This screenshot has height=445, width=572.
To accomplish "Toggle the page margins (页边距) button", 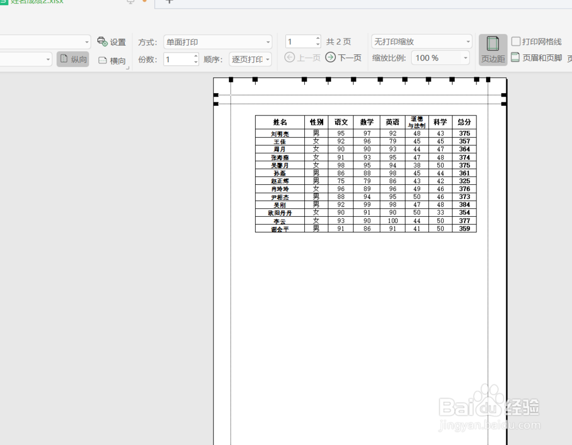I will 493,50.
